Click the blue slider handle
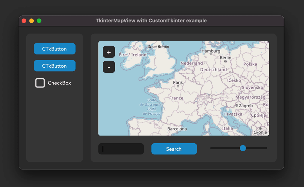 [243, 148]
